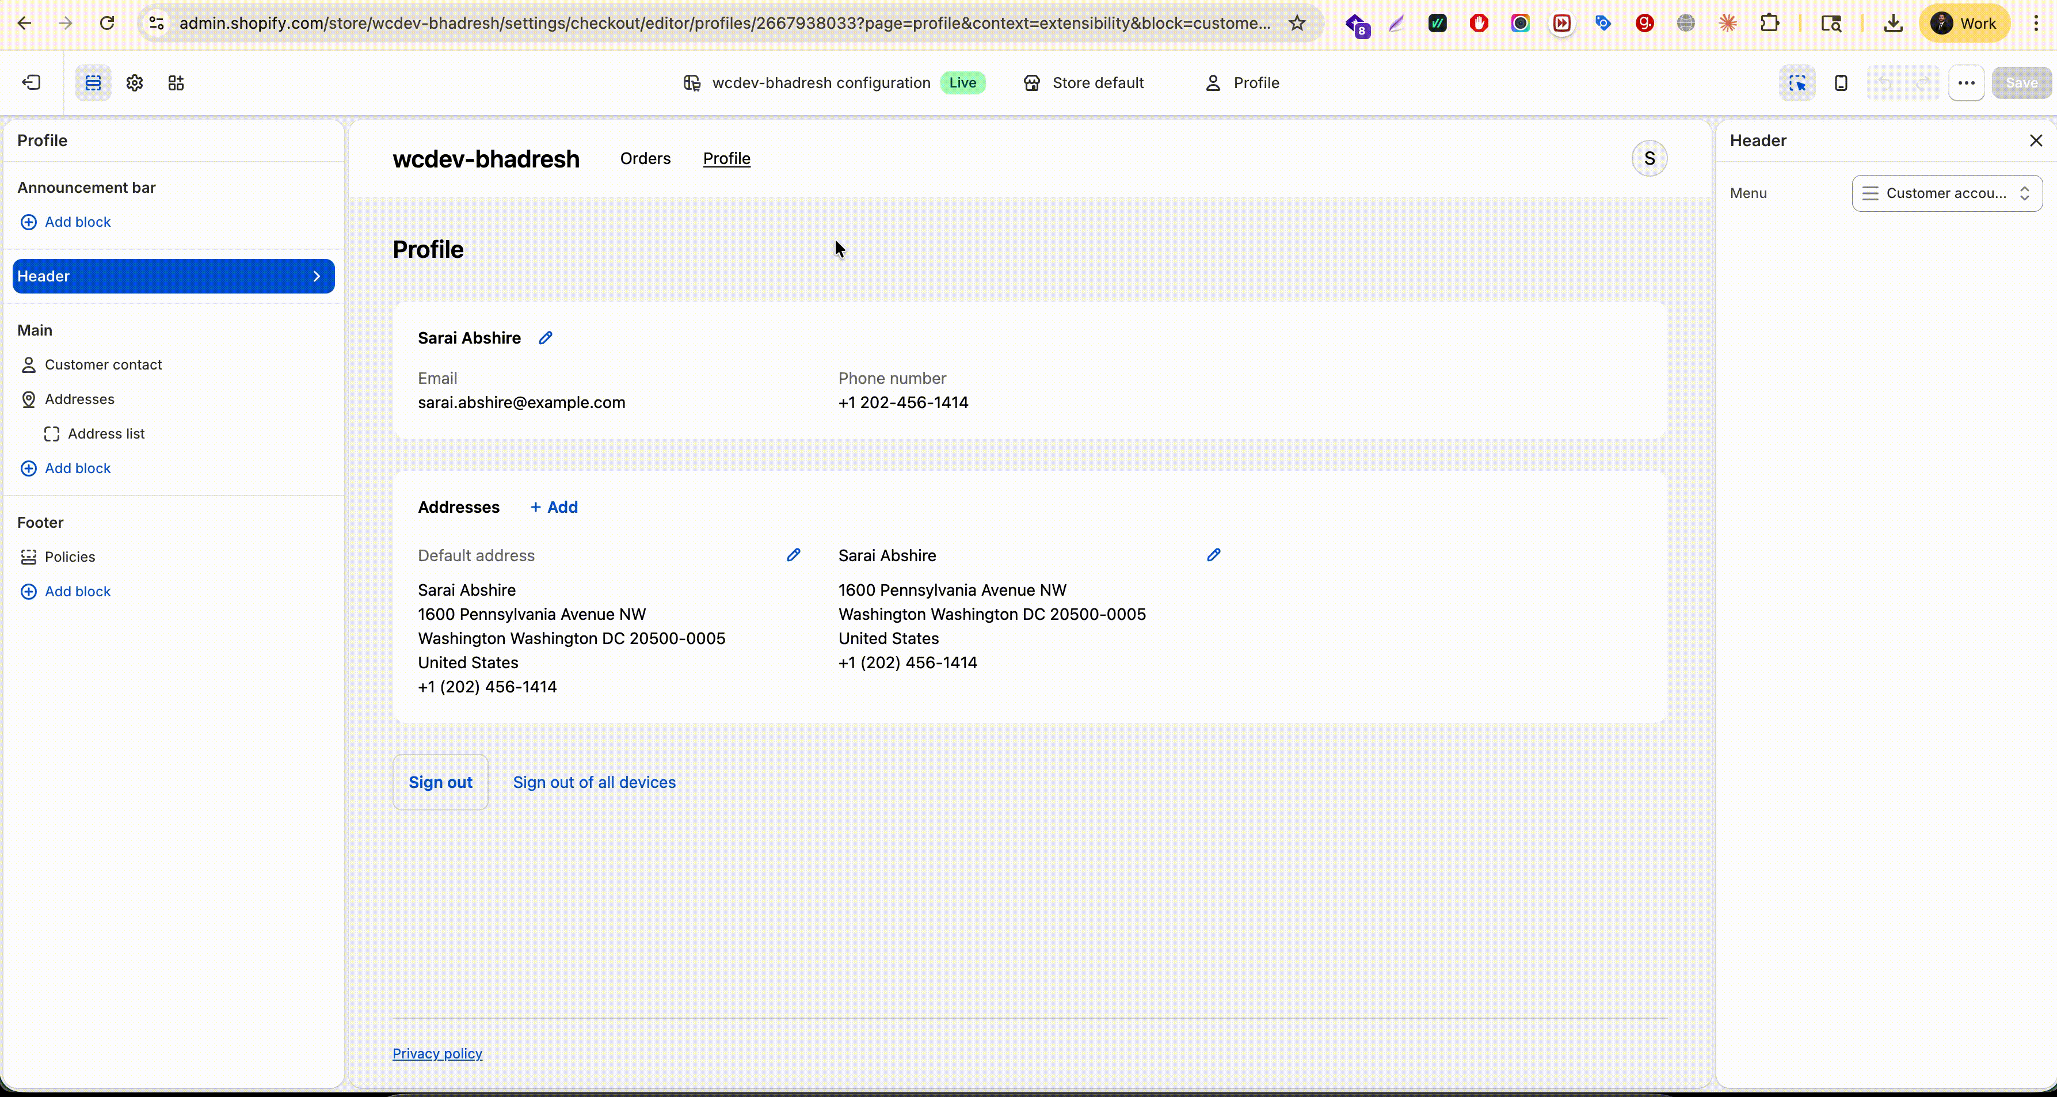2057x1097 pixels.
Task: Add block under Announcement bar
Action: click(66, 222)
